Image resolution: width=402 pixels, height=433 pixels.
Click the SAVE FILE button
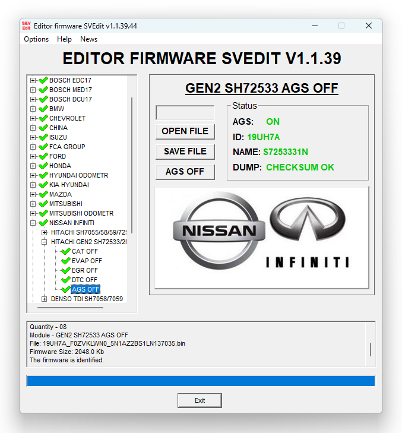(x=185, y=151)
